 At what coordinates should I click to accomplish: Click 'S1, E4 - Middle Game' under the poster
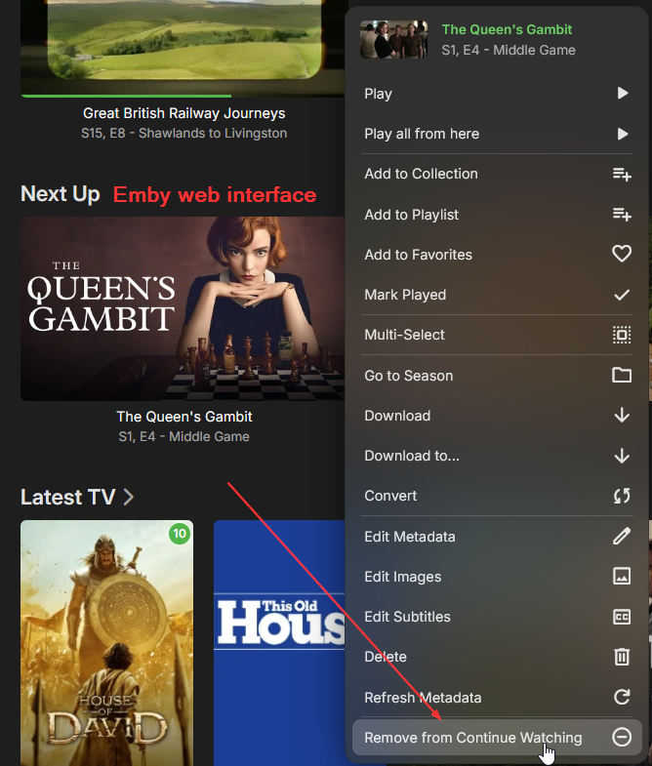tap(183, 436)
